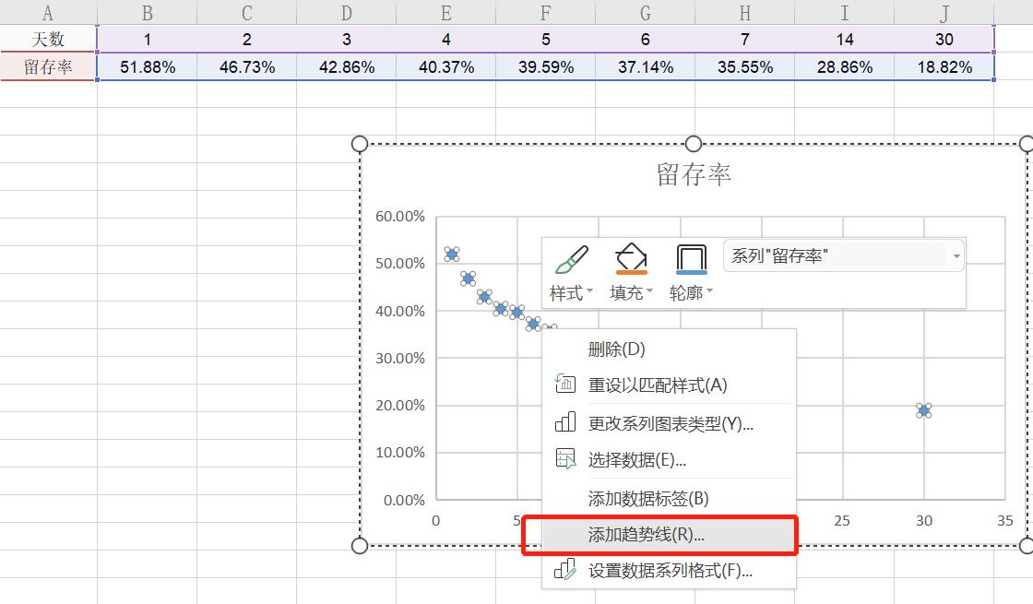
Task: Choose 添加数据标签(B) menu entry
Action: tap(669, 498)
